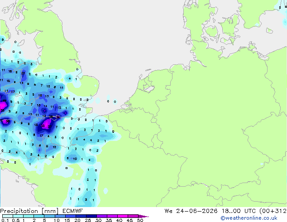Select the 2–5 mm legend color box

[x=39, y=216]
